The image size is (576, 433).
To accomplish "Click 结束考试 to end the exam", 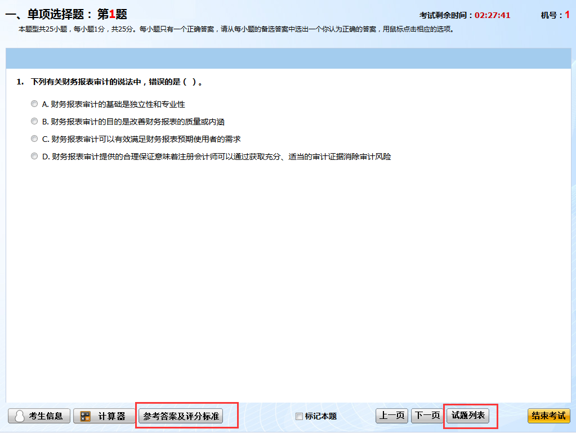I will pyautogui.click(x=548, y=416).
